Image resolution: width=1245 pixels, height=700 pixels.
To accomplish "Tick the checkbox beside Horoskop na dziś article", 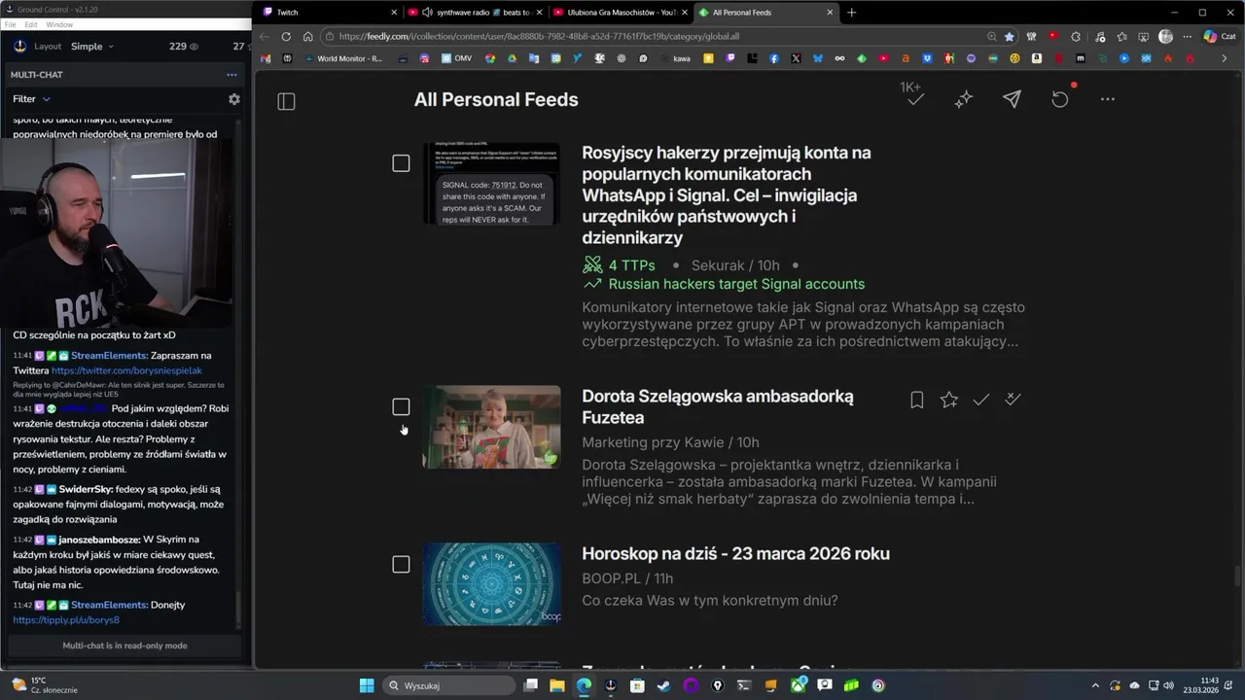I will 401,564.
